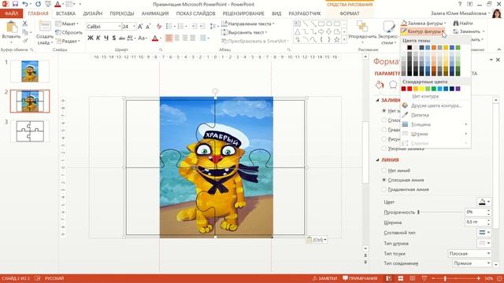Click the Increase font size icon
The height and width of the screenshot is (283, 504).
point(140,27)
